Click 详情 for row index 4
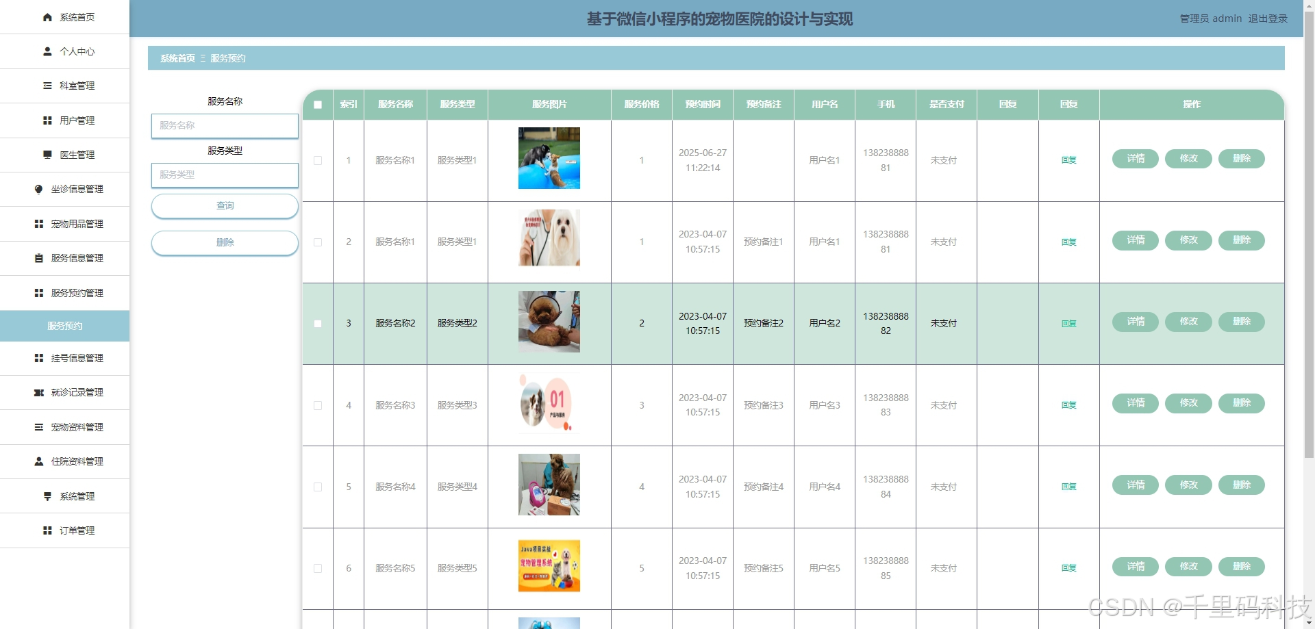1315x629 pixels. click(x=1136, y=403)
